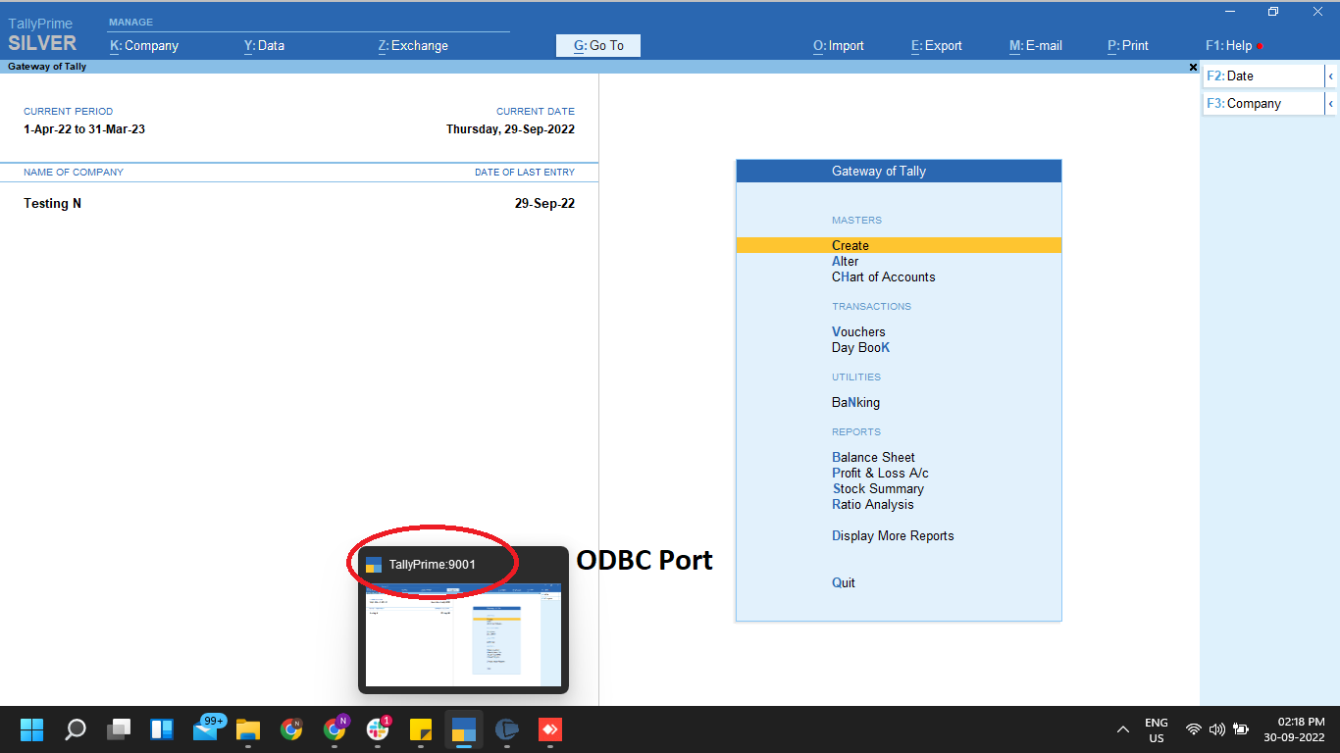This screenshot has height=753, width=1340.
Task: Click the volume speaker icon
Action: [x=1217, y=730]
